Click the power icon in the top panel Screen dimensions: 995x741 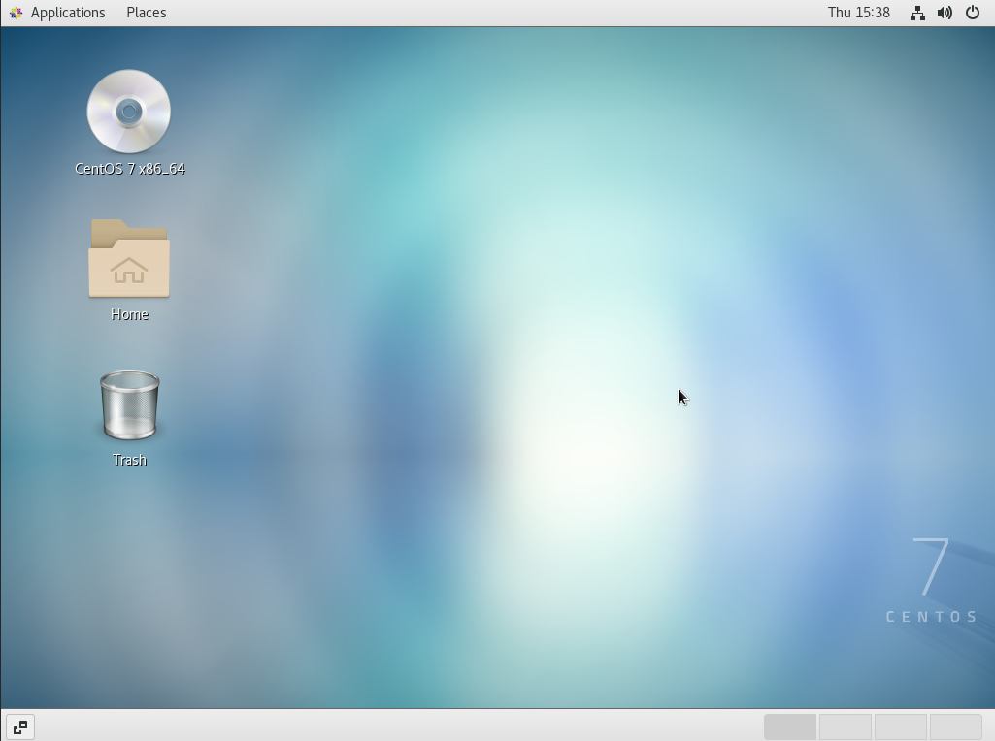pyautogui.click(x=972, y=13)
